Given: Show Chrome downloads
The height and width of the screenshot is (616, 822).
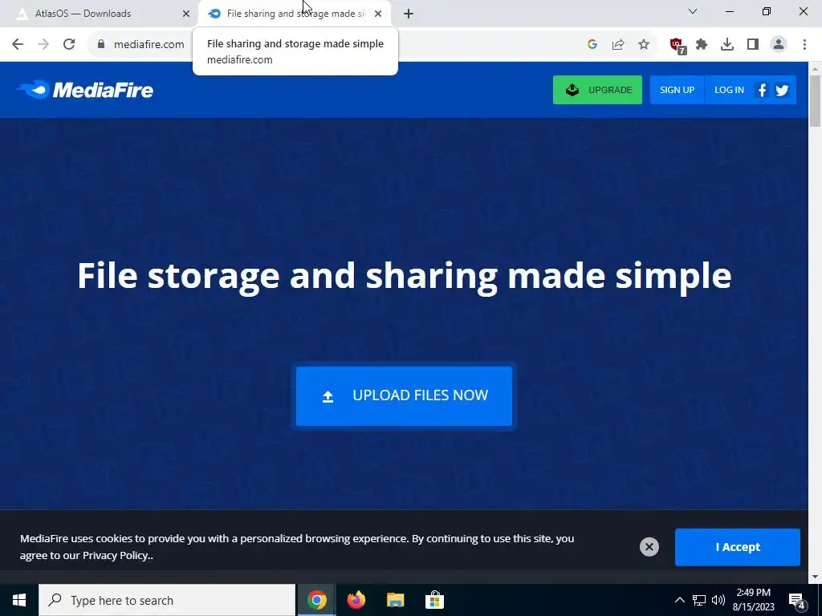Looking at the screenshot, I should [x=727, y=45].
